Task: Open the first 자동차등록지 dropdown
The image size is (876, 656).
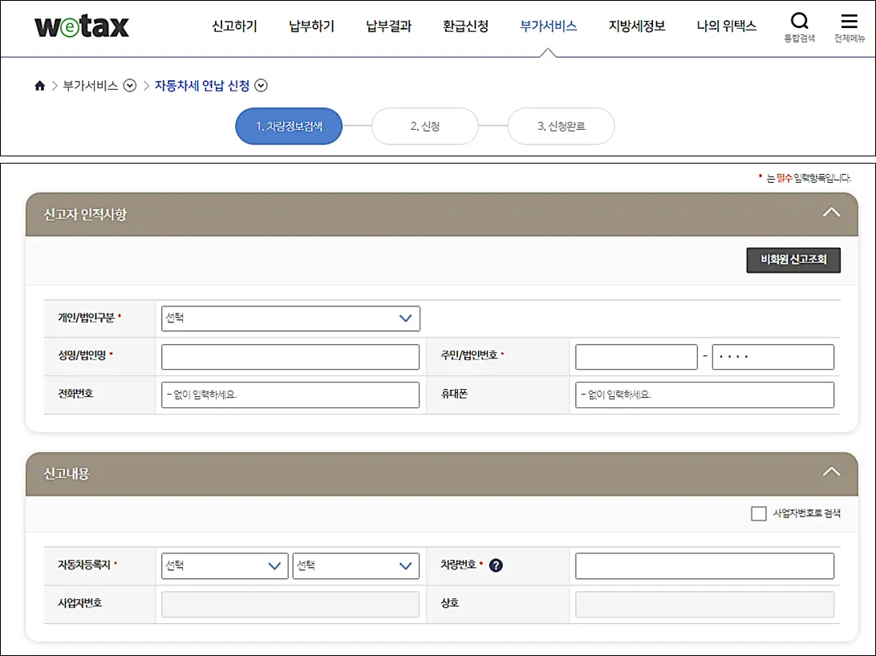Action: [x=225, y=565]
